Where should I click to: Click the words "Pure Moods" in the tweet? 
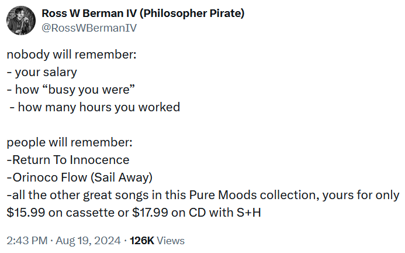(219, 195)
